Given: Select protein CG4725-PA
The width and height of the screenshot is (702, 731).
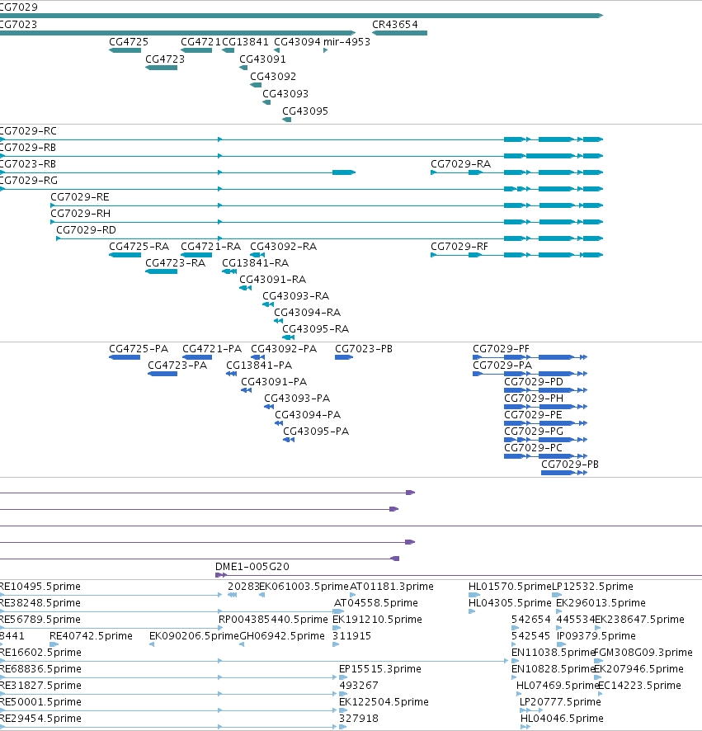Looking at the screenshot, I should click(125, 357).
